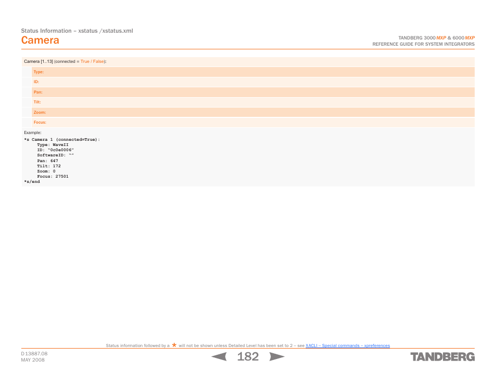The height and width of the screenshot is (373, 496).
Task: Go to previous page arrow
Action: pos(219,356)
